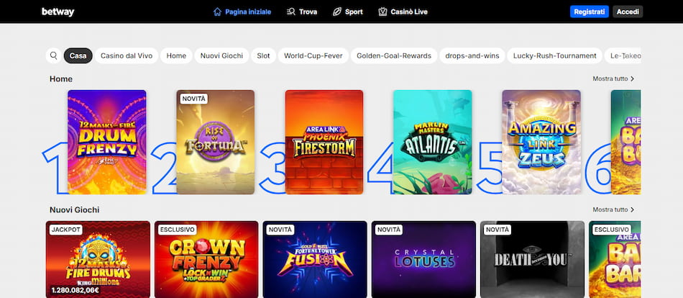Select the Home category chip
The width and height of the screenshot is (683, 298).
pyautogui.click(x=176, y=56)
